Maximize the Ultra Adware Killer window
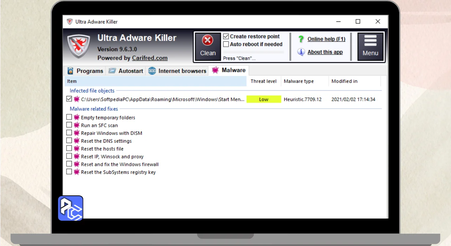 [358, 21]
